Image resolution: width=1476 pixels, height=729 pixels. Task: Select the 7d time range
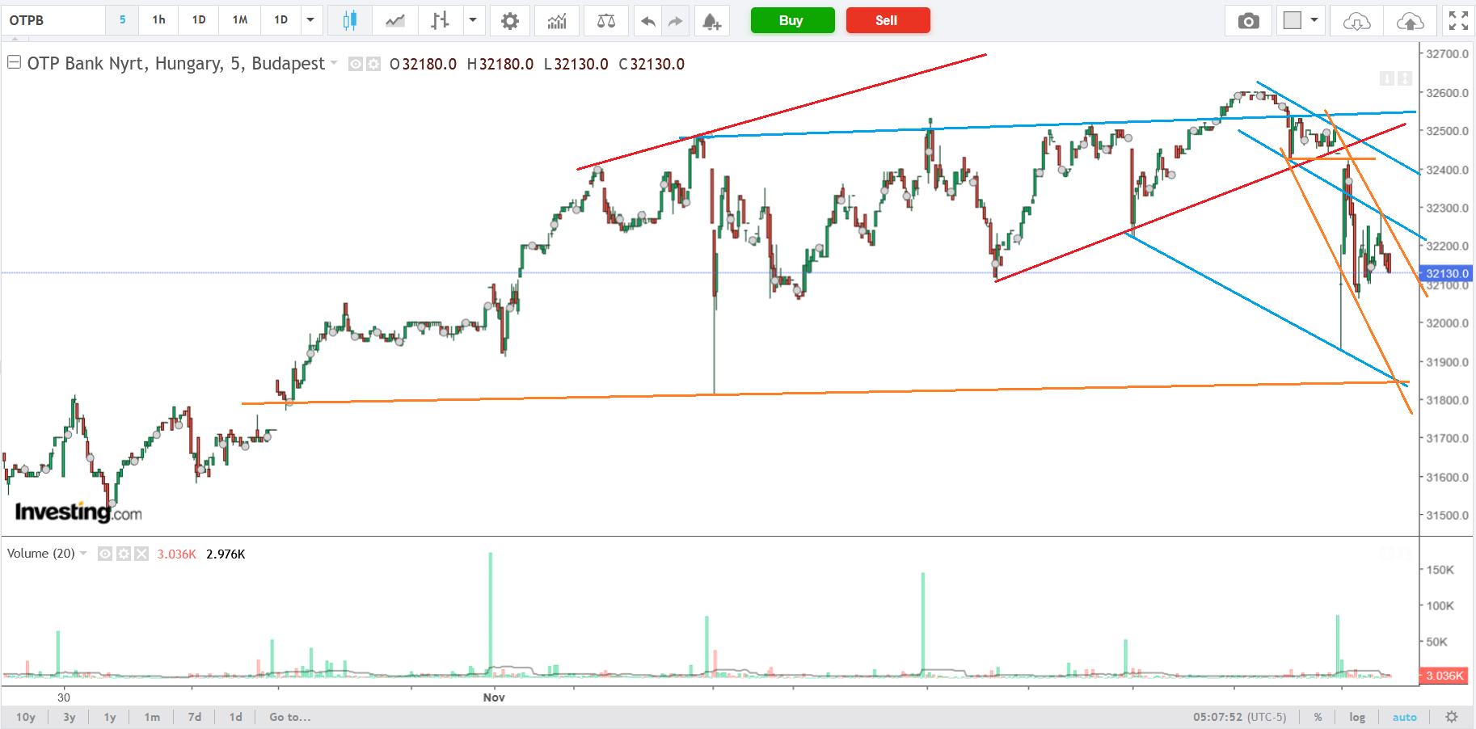point(195,717)
